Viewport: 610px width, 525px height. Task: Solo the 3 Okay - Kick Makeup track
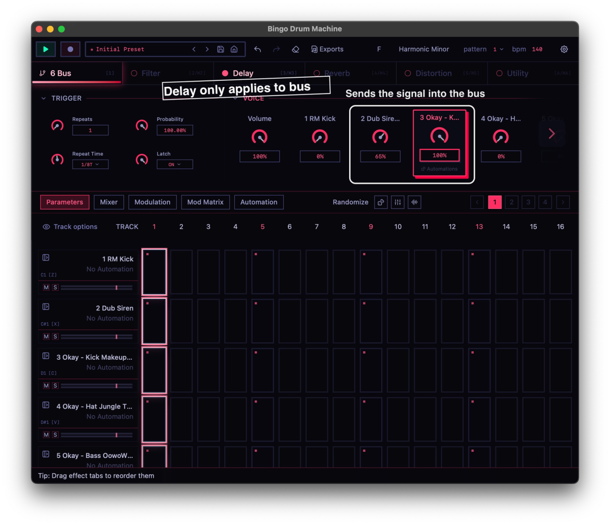pyautogui.click(x=55, y=386)
